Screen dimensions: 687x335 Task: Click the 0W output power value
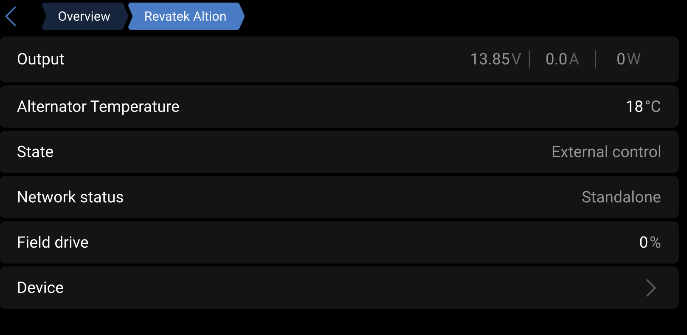[x=628, y=59]
